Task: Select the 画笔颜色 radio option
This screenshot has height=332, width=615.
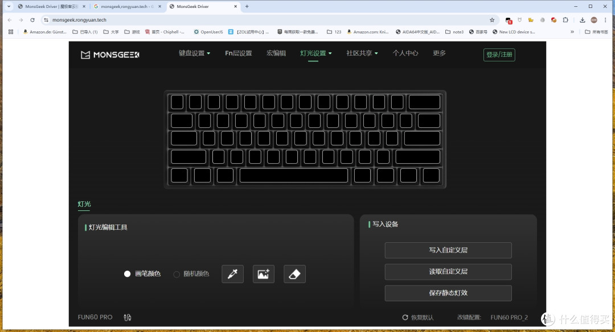Action: click(x=142, y=273)
